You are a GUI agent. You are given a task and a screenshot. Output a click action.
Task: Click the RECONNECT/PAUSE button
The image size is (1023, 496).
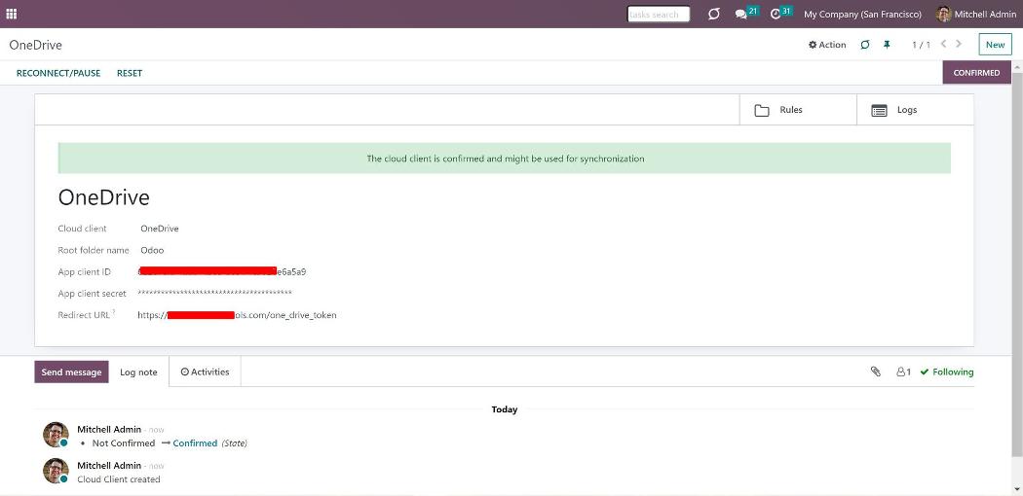point(58,73)
